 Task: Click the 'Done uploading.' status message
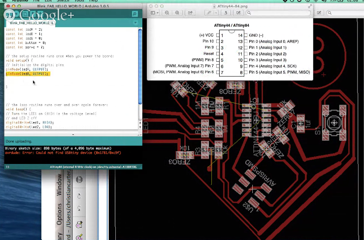[x=19, y=141]
